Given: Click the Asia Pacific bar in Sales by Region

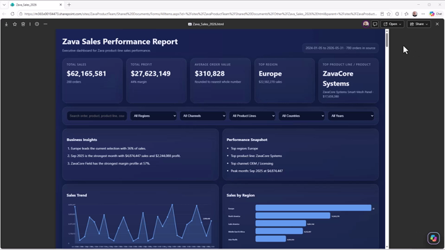Looking at the screenshot, I should [x=270, y=239].
